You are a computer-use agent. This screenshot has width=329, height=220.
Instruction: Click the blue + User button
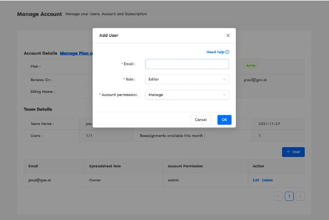tap(293, 152)
